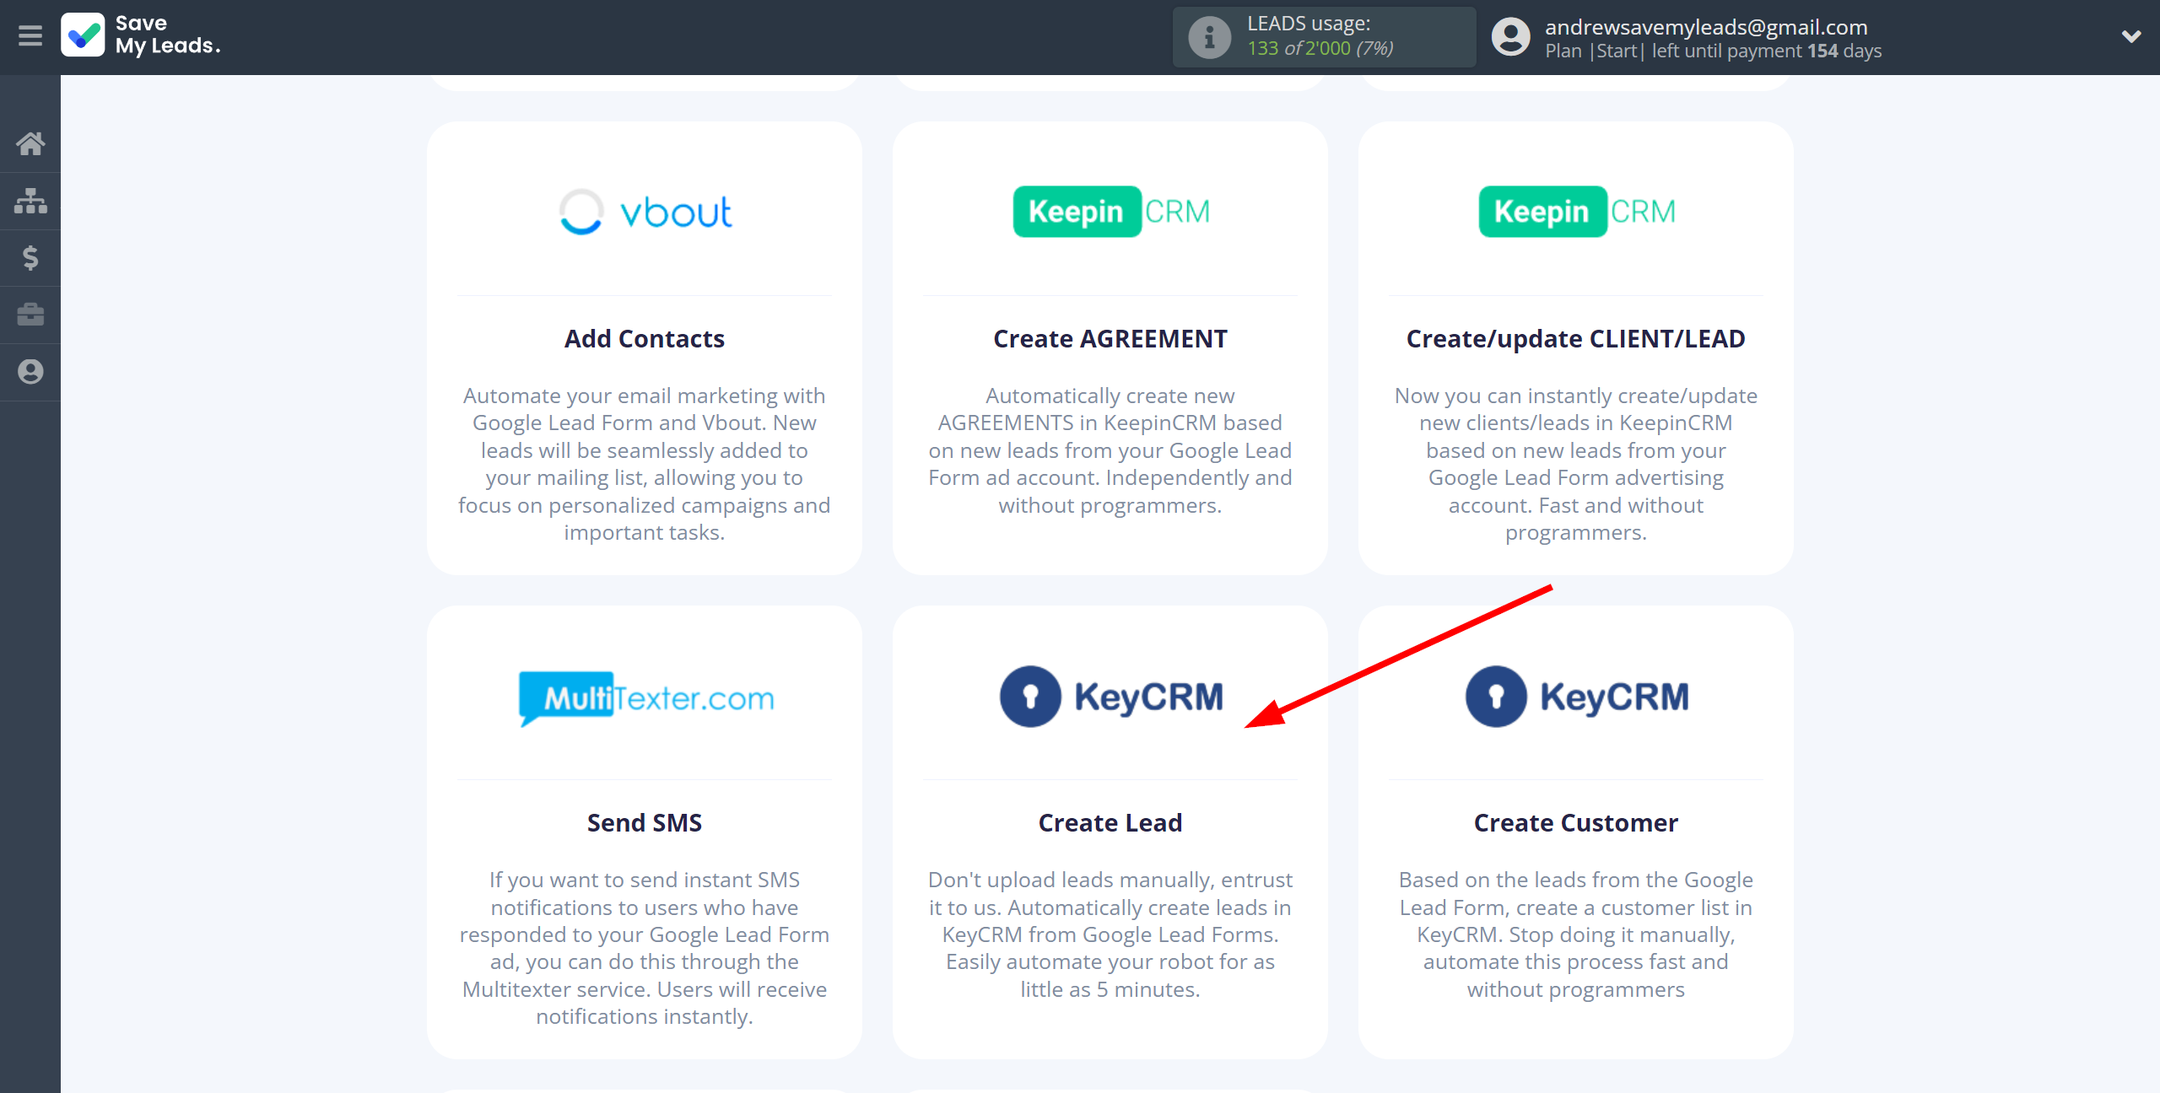Click KeyCRM logo above Create Lead

click(x=1110, y=697)
